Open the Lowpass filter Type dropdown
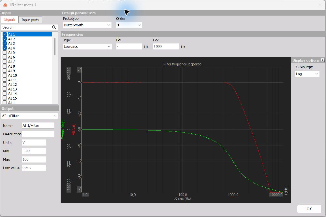The height and width of the screenshot is (217, 326). 87,47
